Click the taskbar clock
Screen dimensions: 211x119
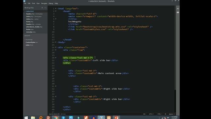point(174,118)
